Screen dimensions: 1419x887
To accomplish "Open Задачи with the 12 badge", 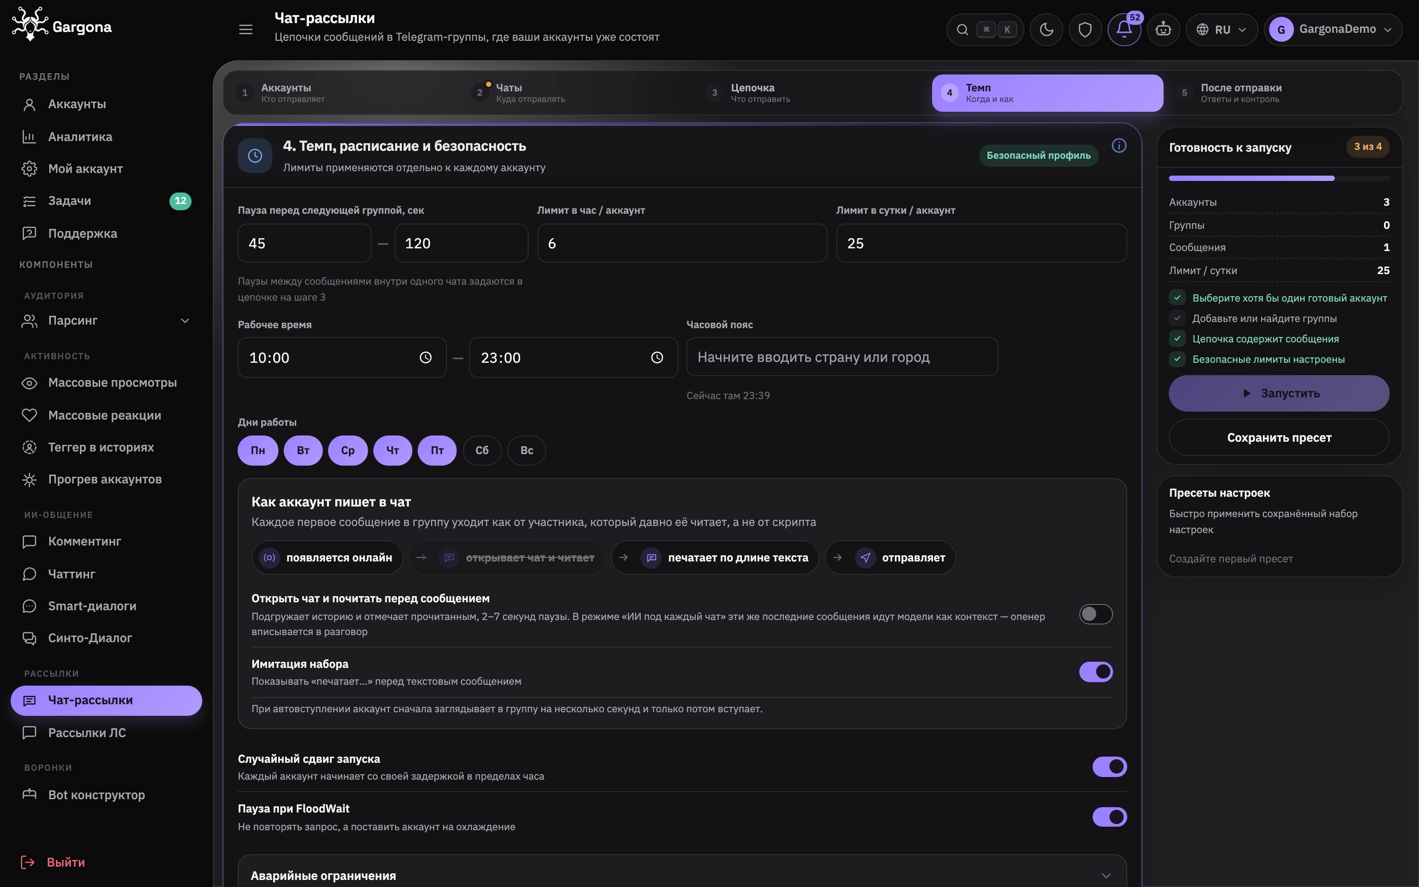I will tap(106, 200).
